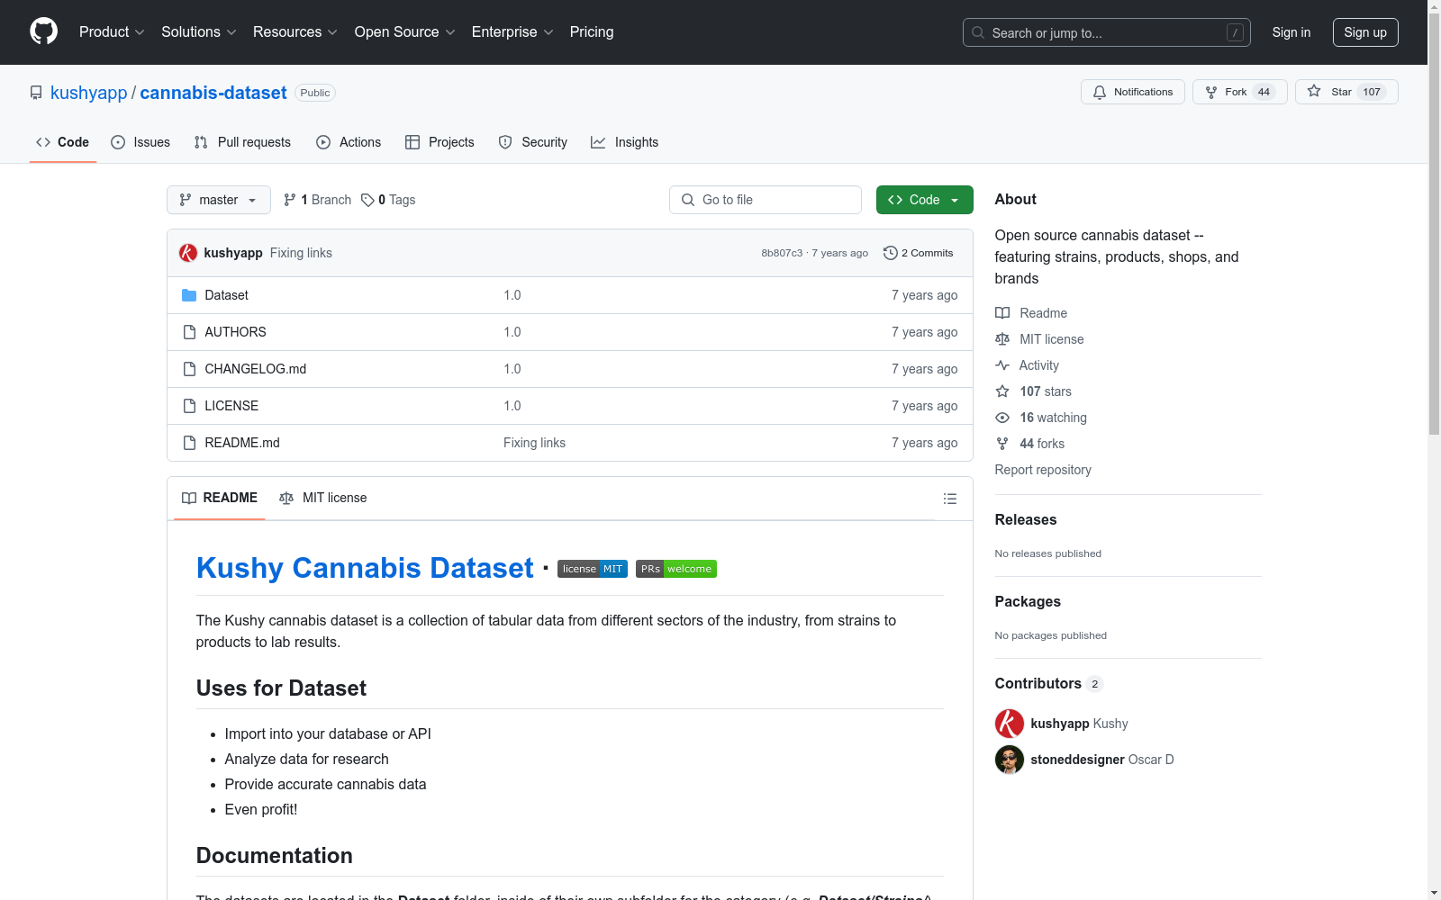Screen dimensions: 1441x900
Task: Open the Fixing links commit for README.md
Action: point(534,443)
